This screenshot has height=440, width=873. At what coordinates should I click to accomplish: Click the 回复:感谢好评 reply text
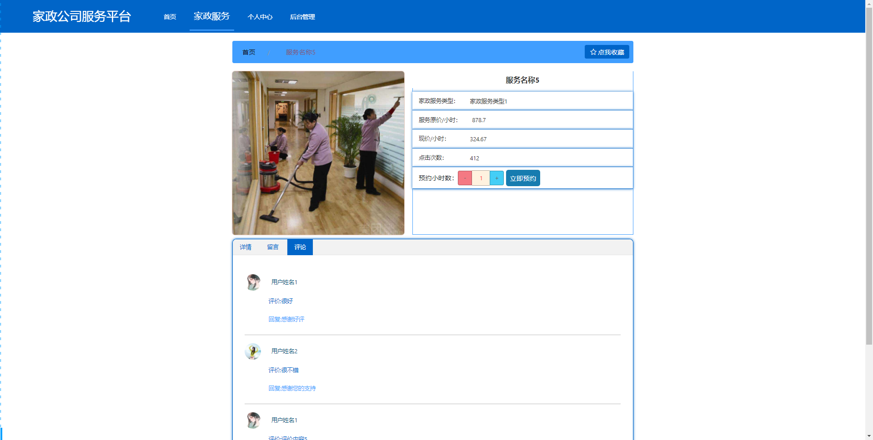[286, 319]
